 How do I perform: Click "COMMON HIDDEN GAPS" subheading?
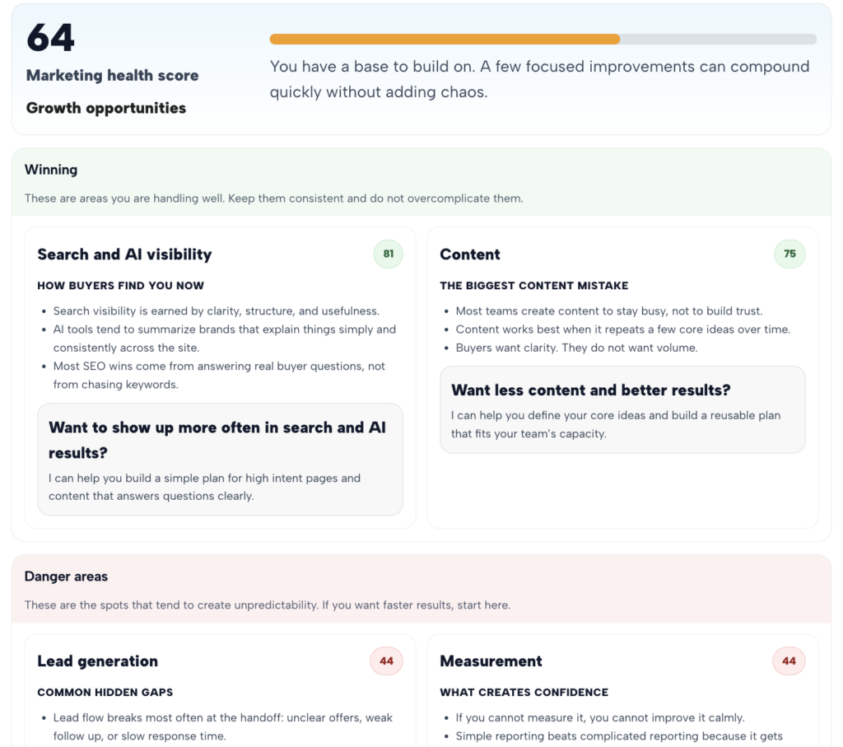pyautogui.click(x=105, y=693)
